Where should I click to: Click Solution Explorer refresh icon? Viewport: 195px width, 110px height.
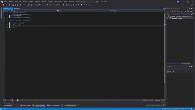click(x=183, y=11)
